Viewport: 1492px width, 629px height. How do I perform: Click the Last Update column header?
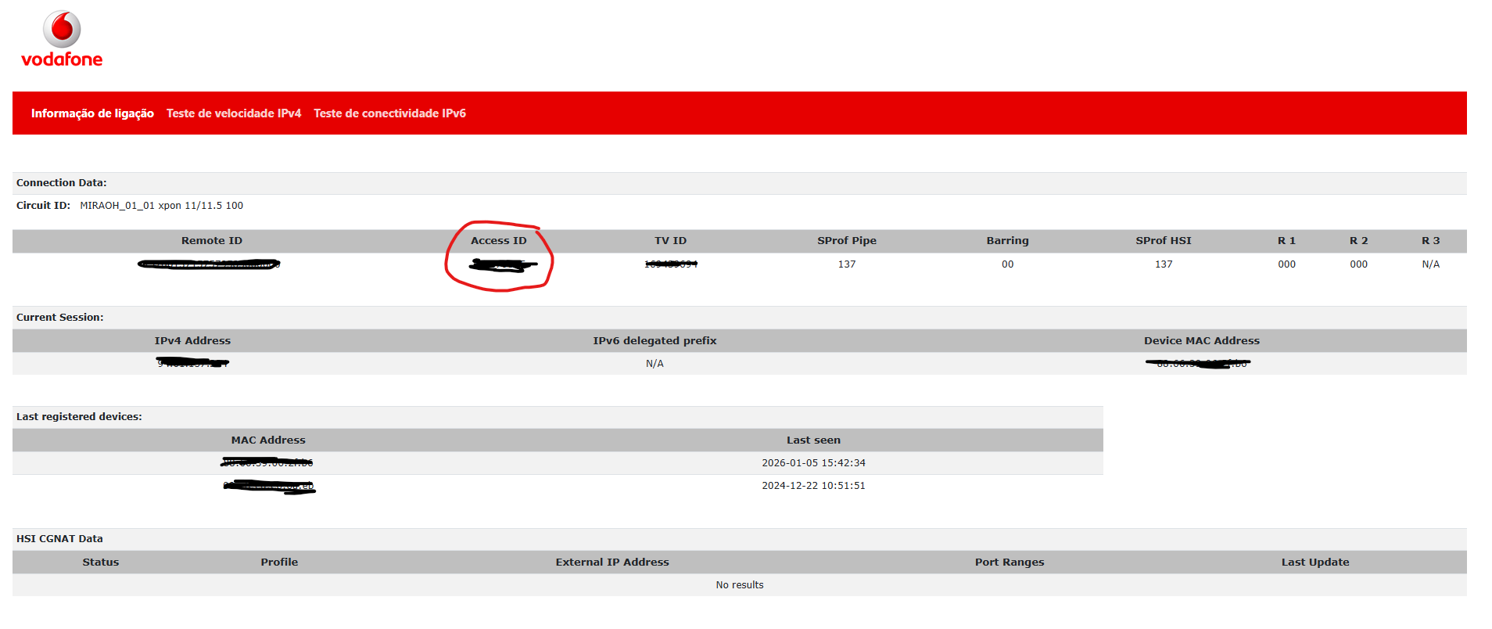point(1315,563)
